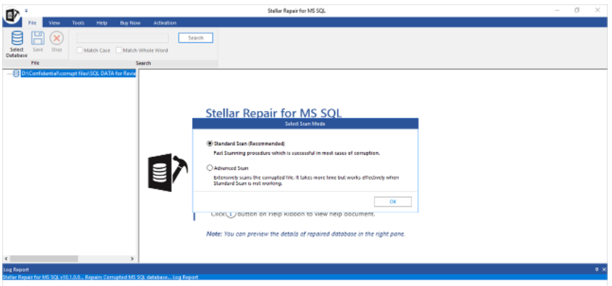Click the search text input field
Viewport: 612px width, 286px height.
click(123, 38)
